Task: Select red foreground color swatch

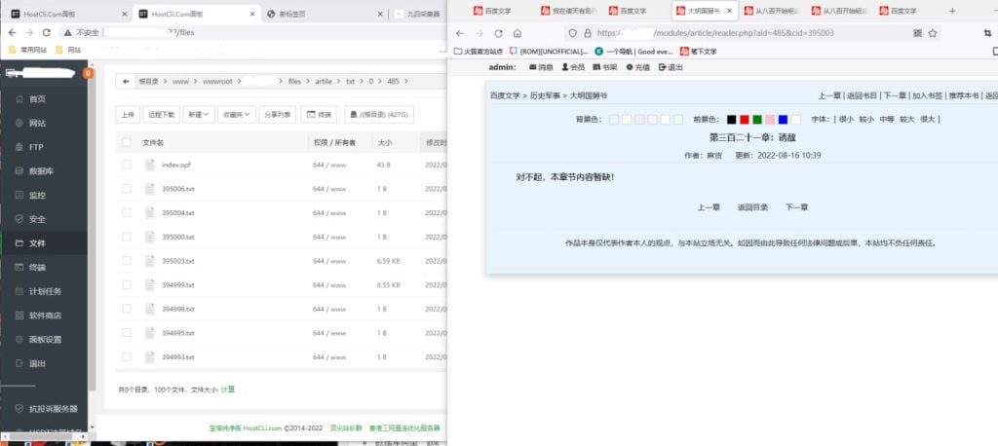Action: [x=744, y=119]
